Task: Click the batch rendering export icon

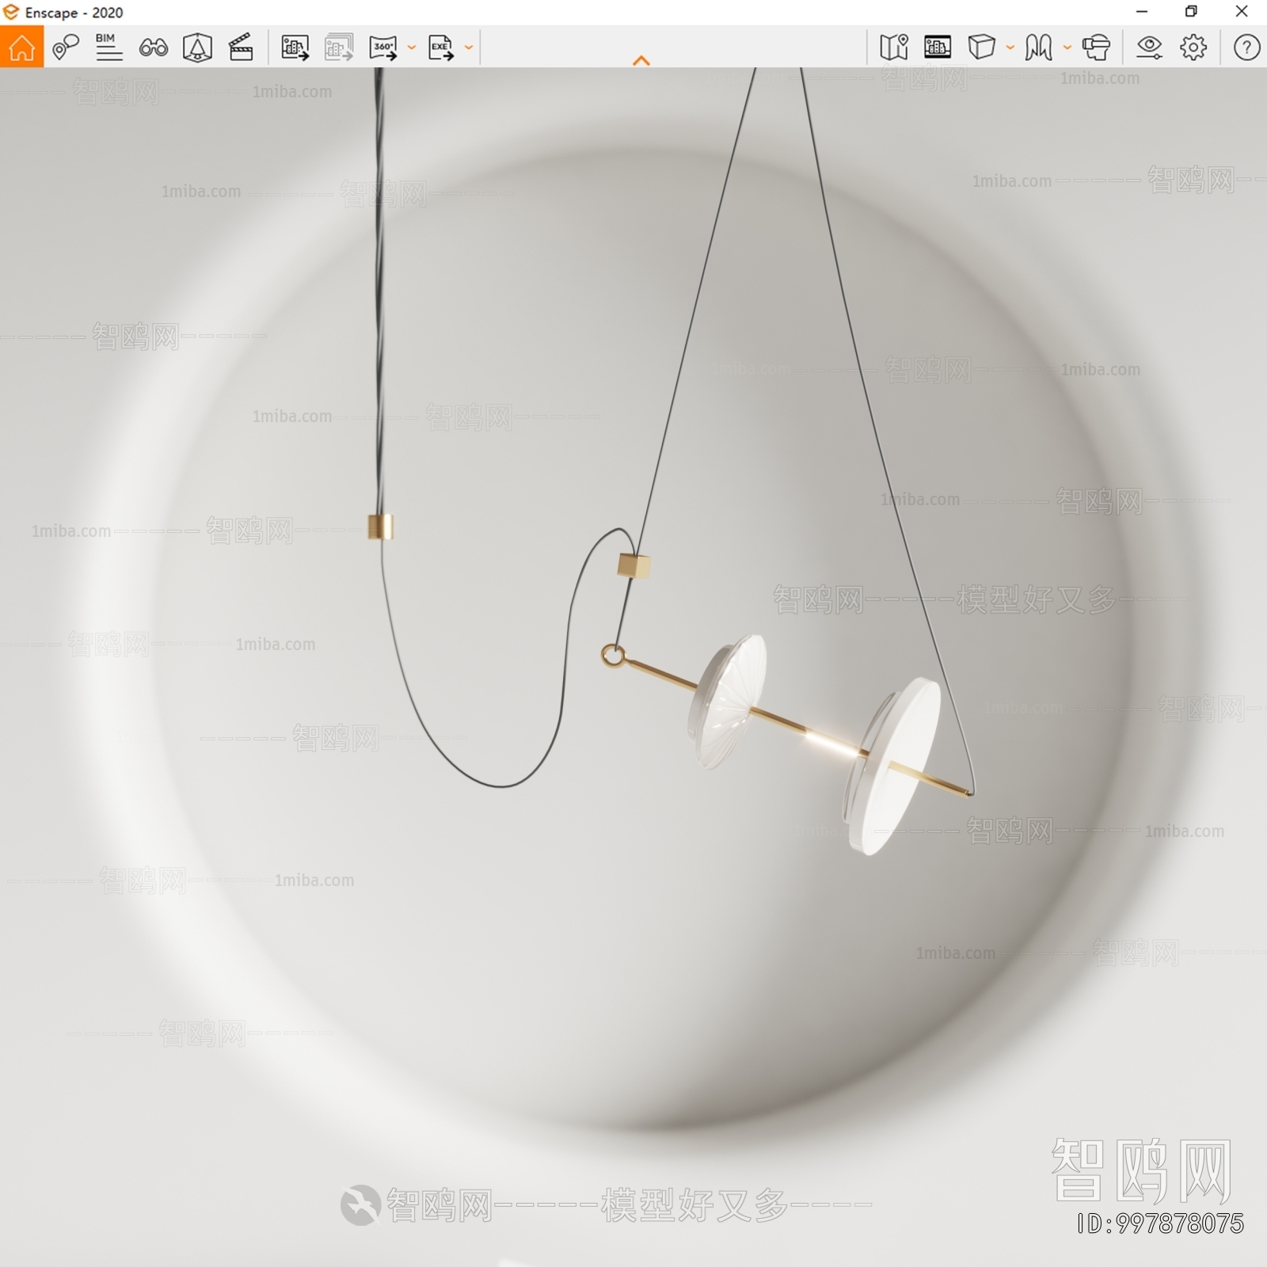Action: click(339, 48)
